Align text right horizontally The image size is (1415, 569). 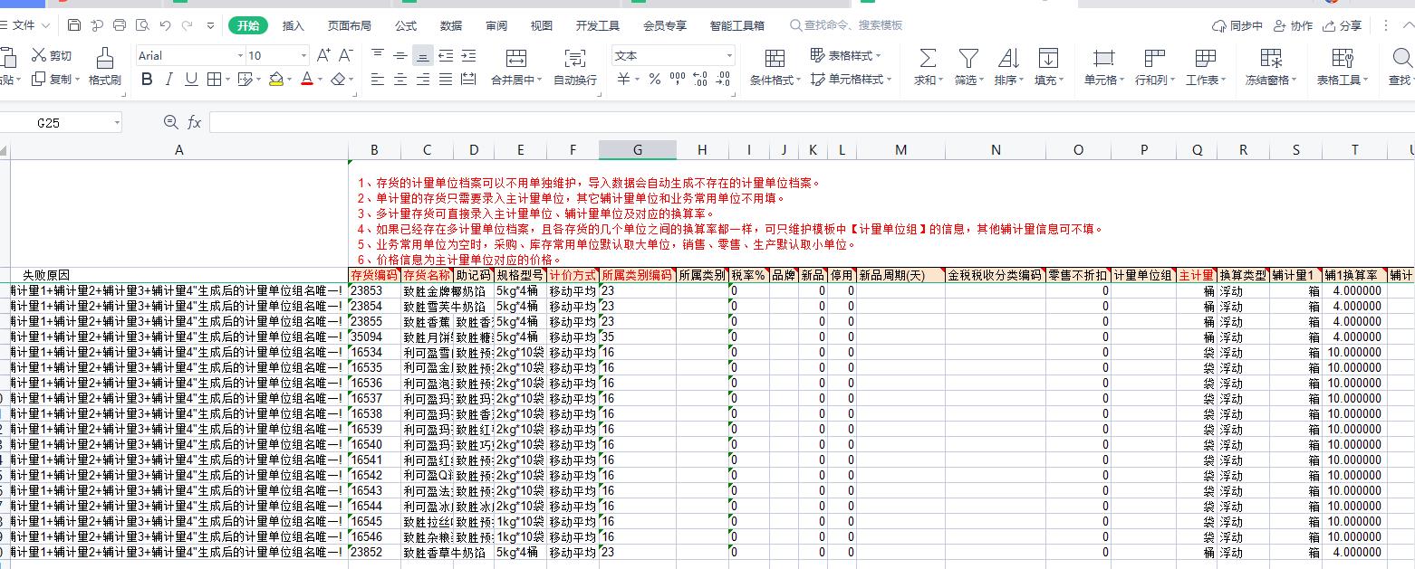(x=423, y=80)
